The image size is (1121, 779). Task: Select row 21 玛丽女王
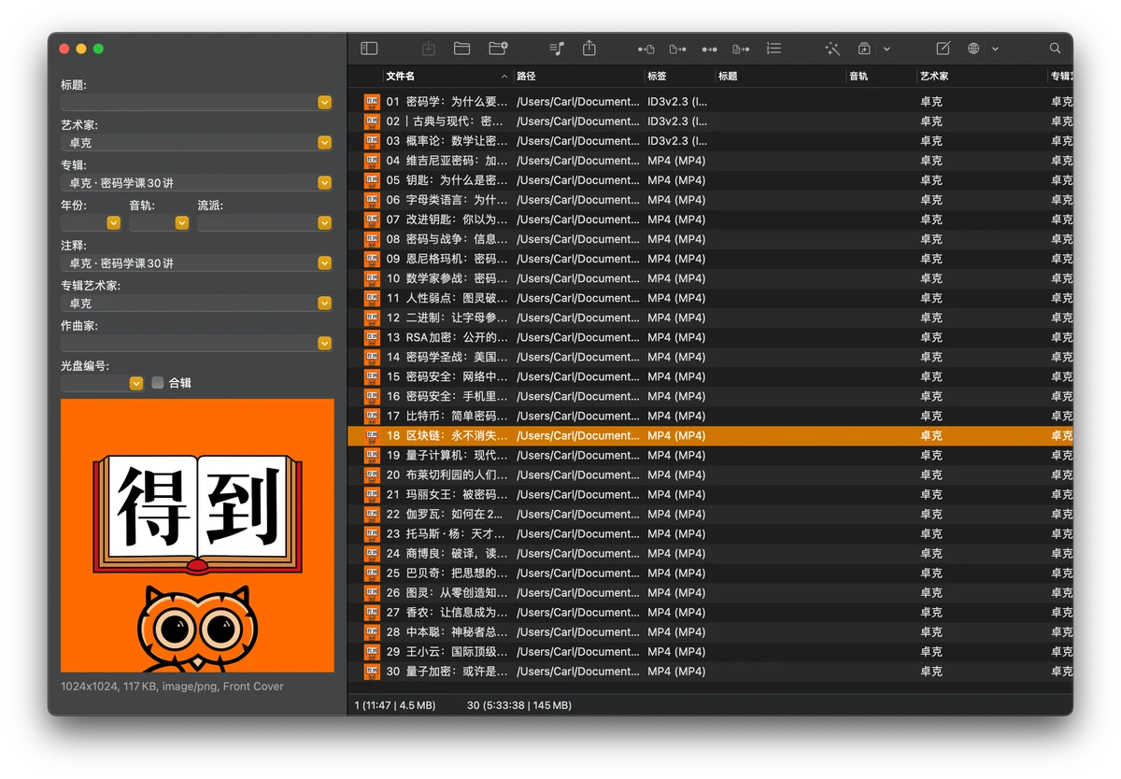click(x=710, y=494)
